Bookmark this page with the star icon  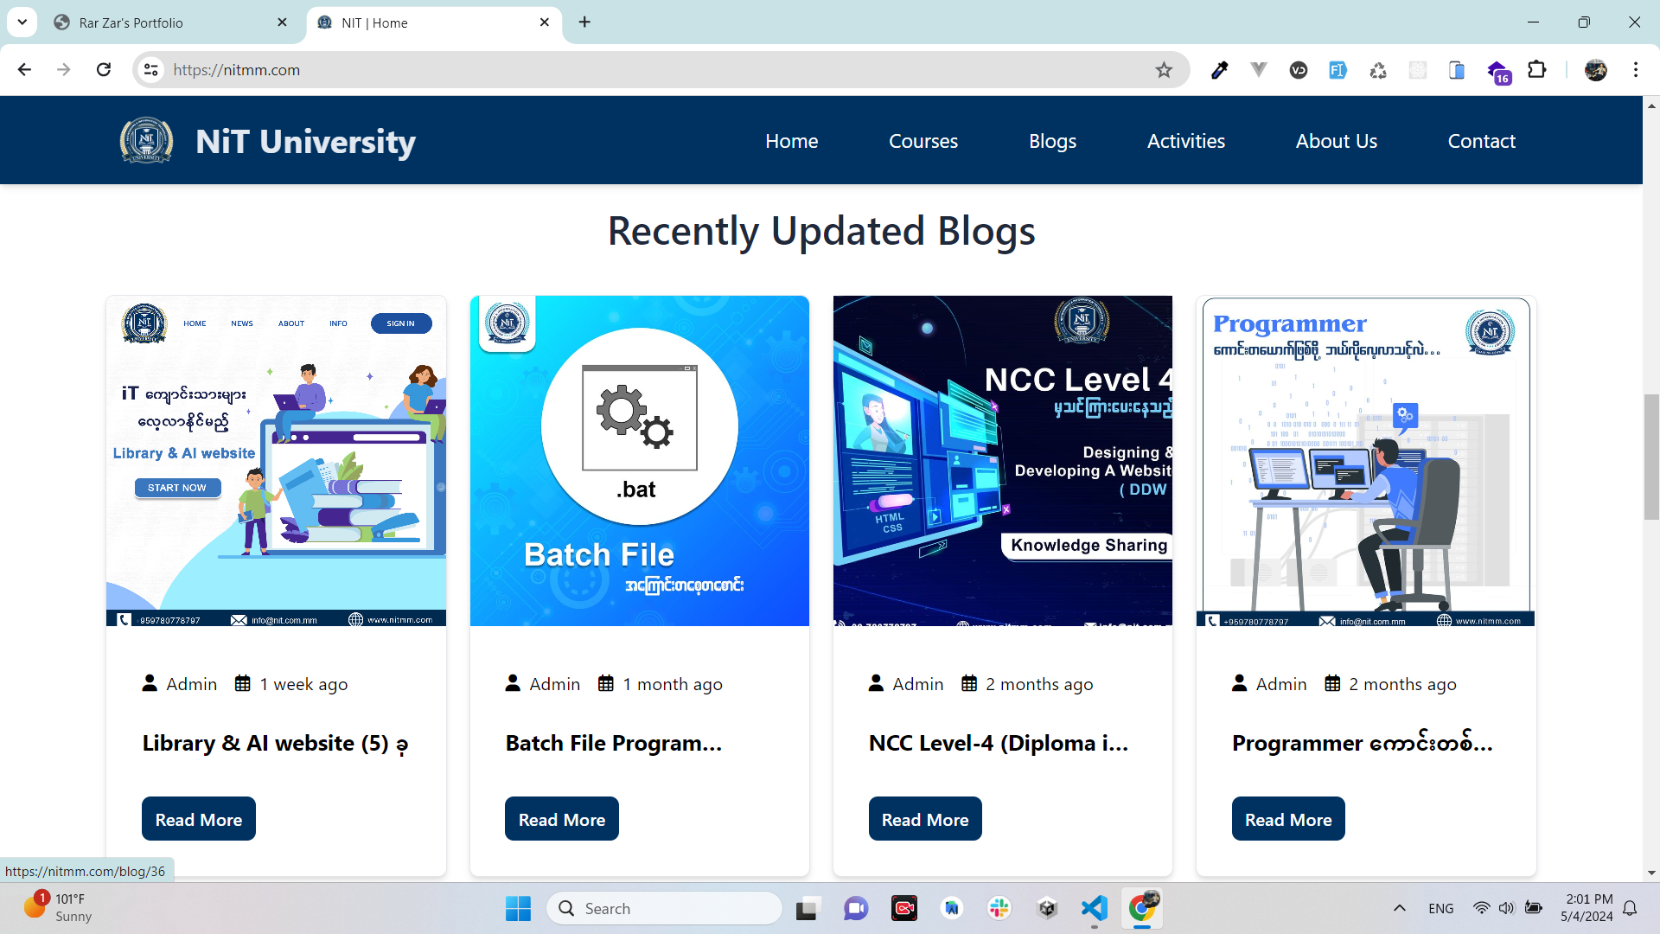tap(1164, 70)
